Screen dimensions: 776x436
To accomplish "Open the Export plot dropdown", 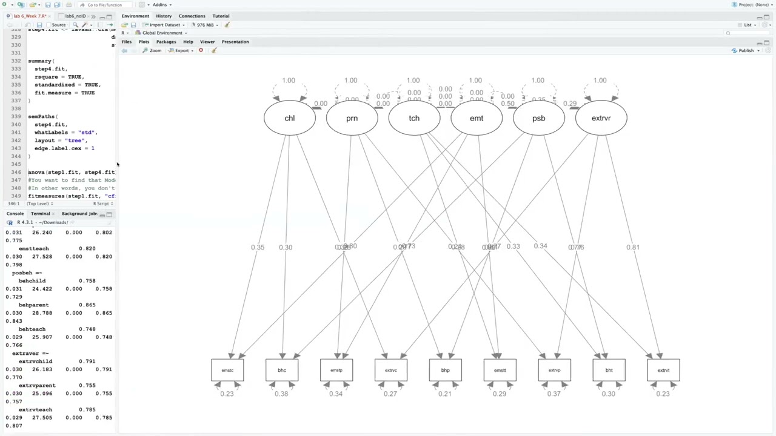I will (x=182, y=51).
